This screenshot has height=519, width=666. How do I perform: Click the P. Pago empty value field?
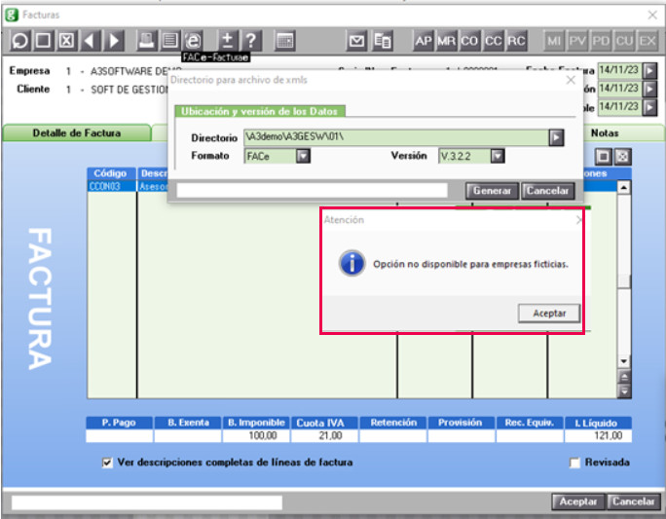click(120, 436)
